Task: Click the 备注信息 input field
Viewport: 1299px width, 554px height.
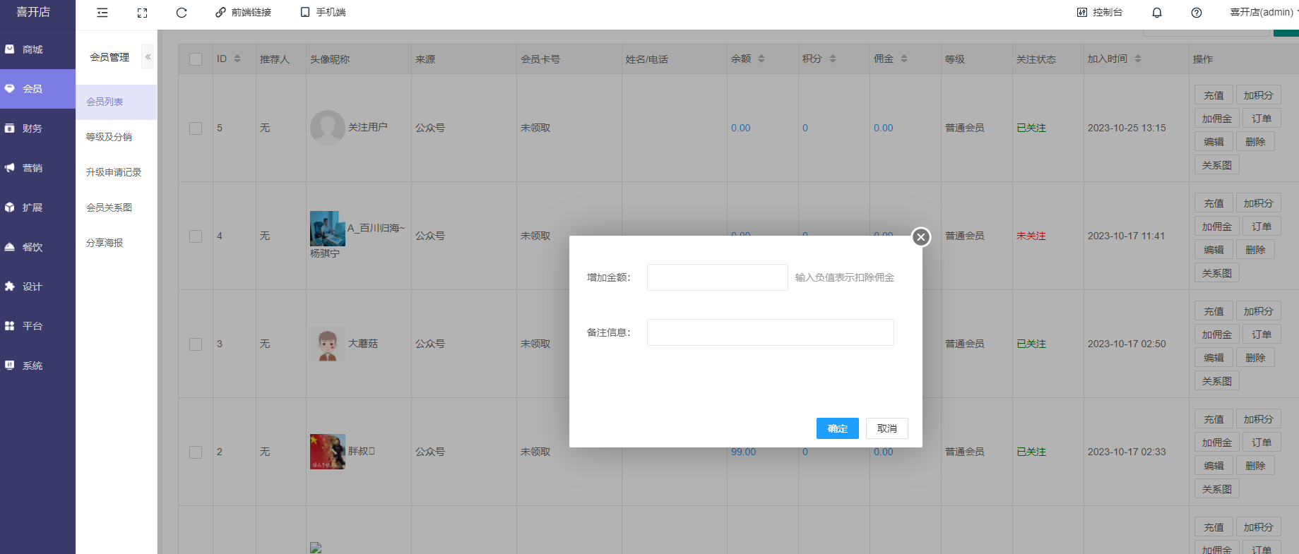Action: pos(770,332)
